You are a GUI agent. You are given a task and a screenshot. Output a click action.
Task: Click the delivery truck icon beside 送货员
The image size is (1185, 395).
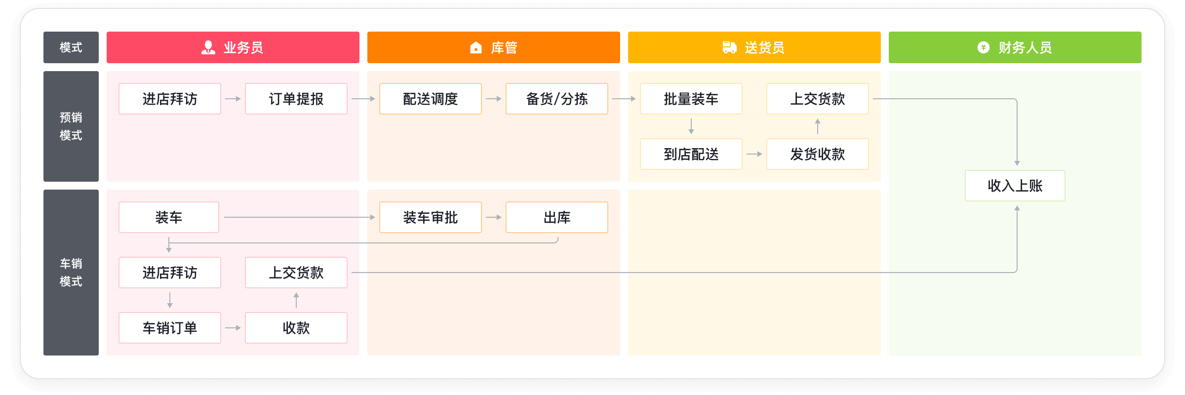(729, 47)
